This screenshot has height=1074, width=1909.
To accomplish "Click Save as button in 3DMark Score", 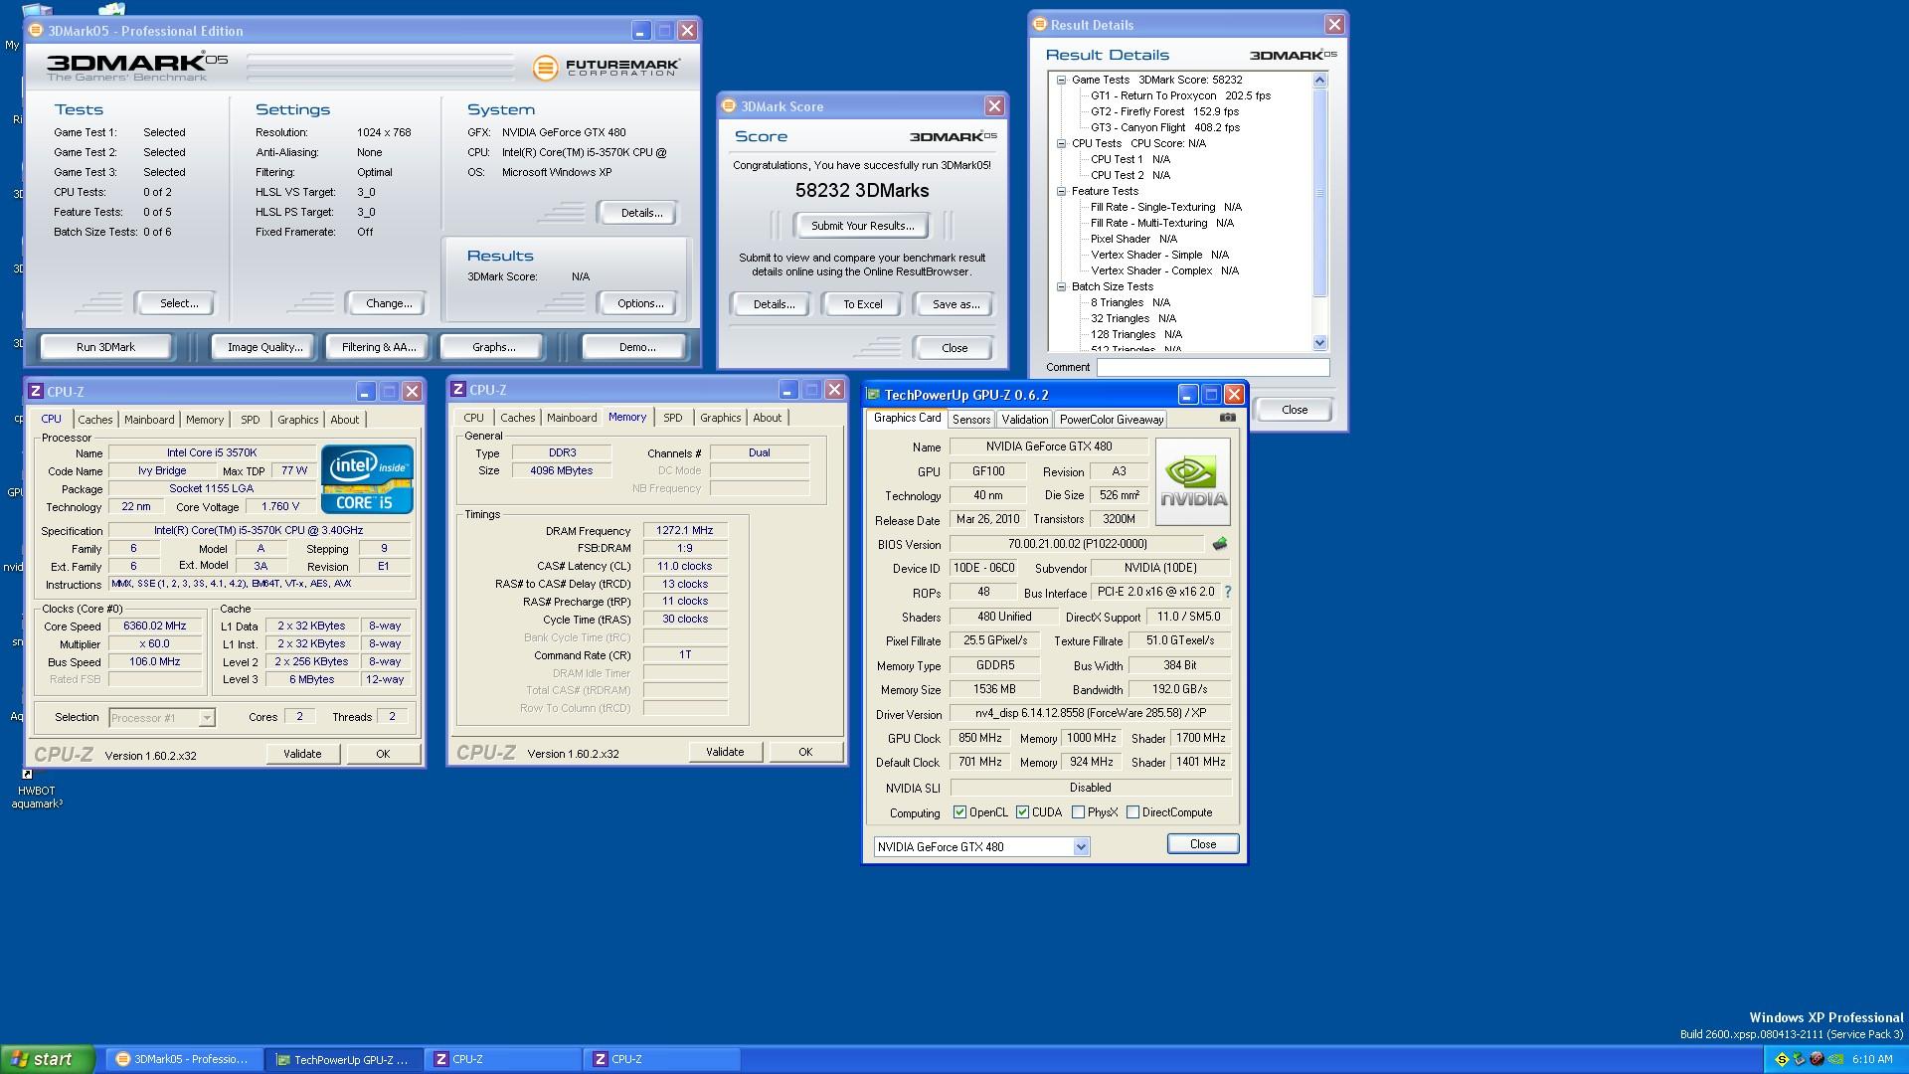I will (x=955, y=304).
